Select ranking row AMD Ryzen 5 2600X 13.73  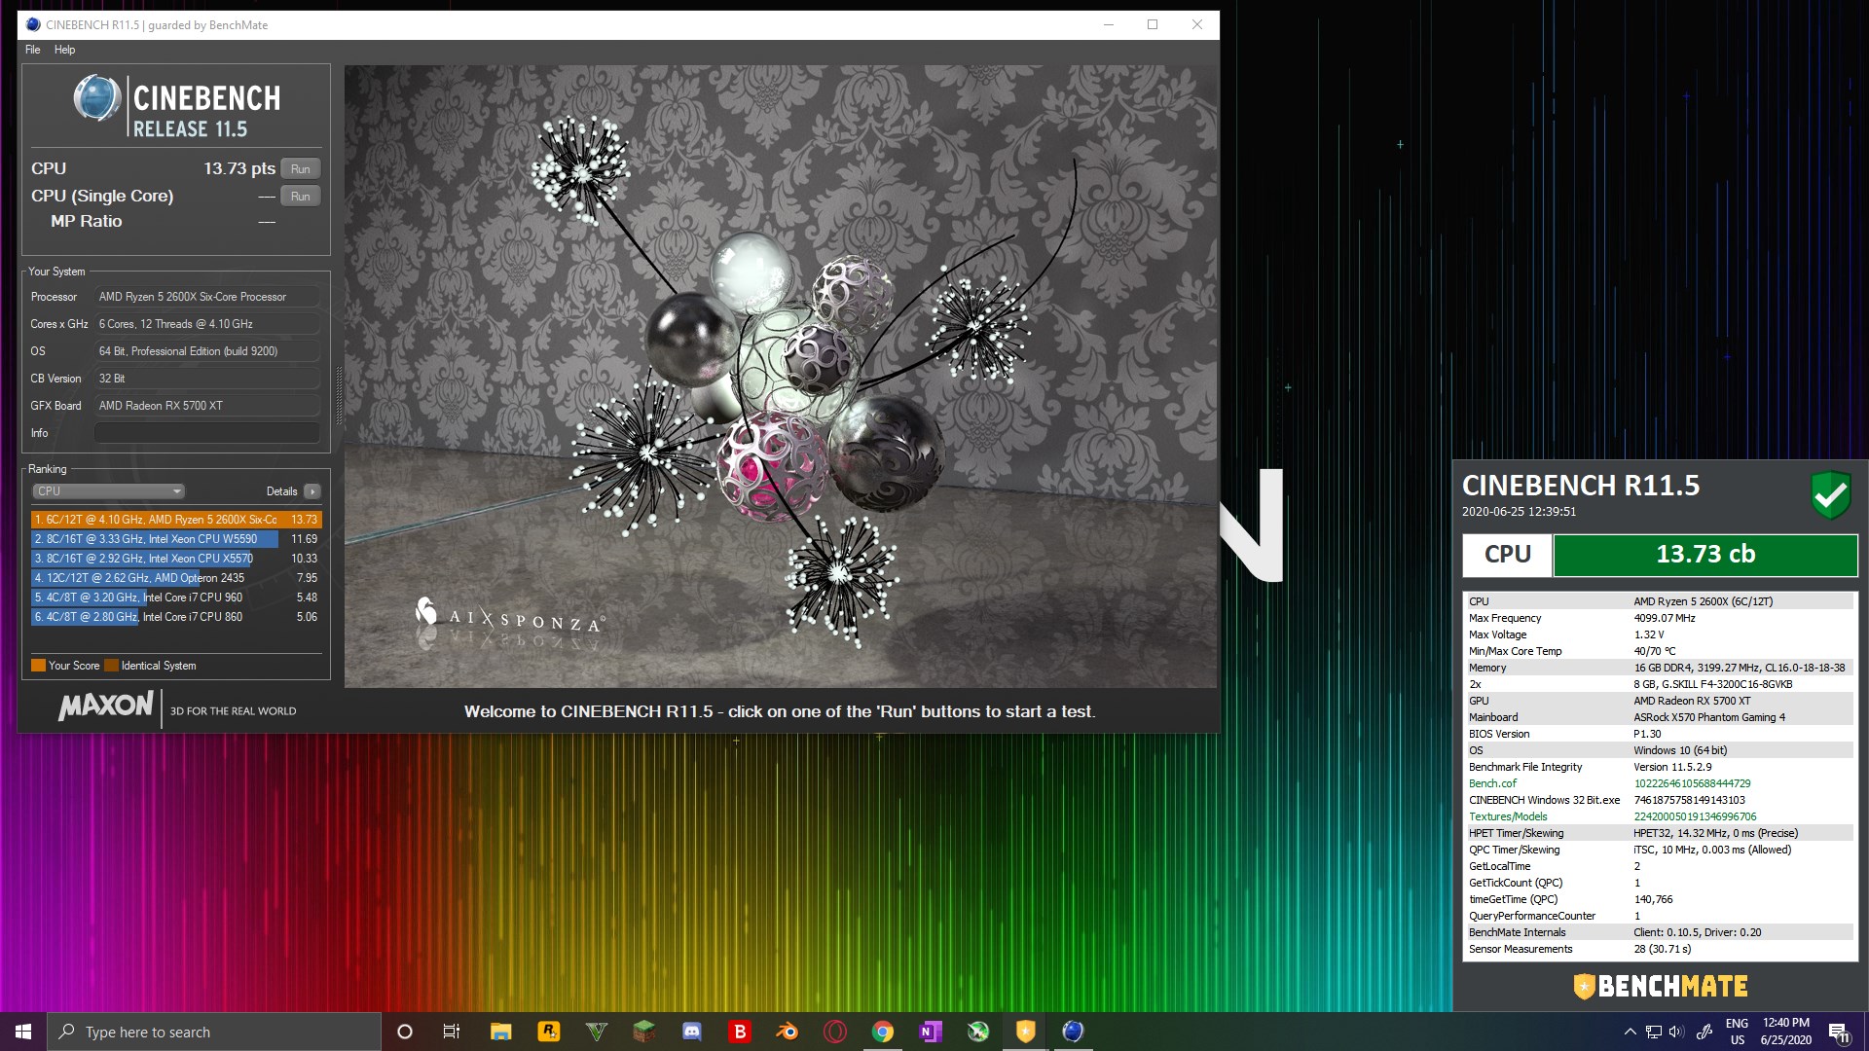pos(176,520)
